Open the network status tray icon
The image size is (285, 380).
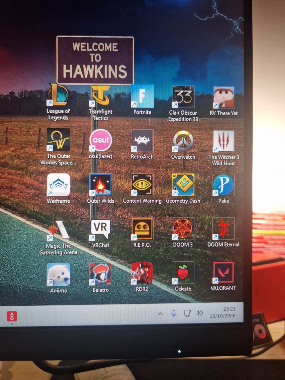[187, 313]
